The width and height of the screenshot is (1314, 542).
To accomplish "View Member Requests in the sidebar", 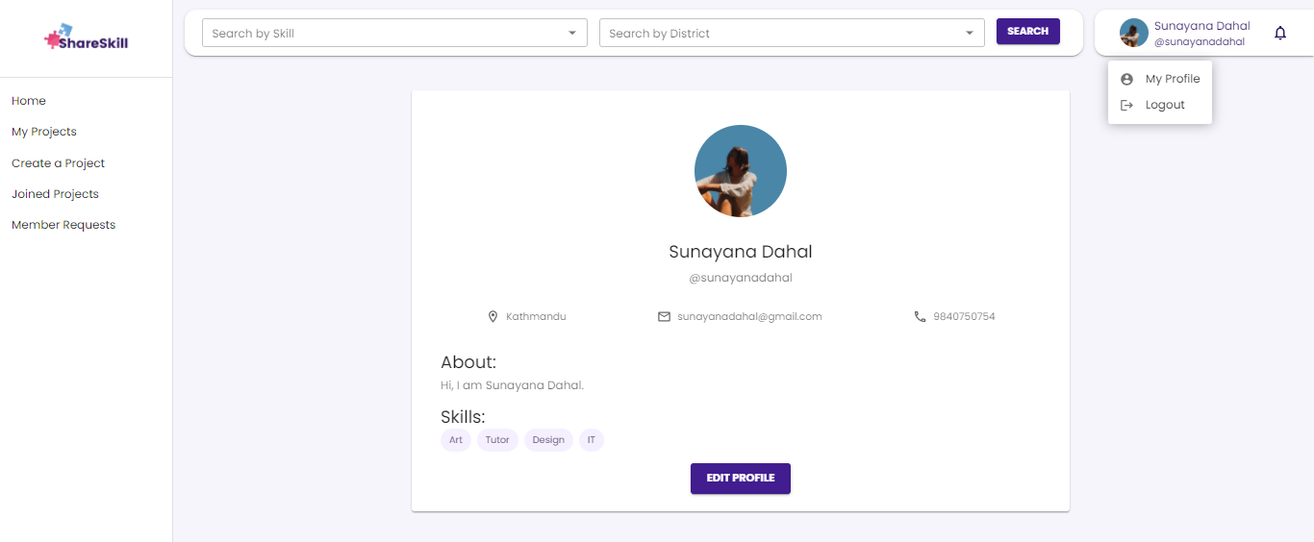I will coord(63,225).
